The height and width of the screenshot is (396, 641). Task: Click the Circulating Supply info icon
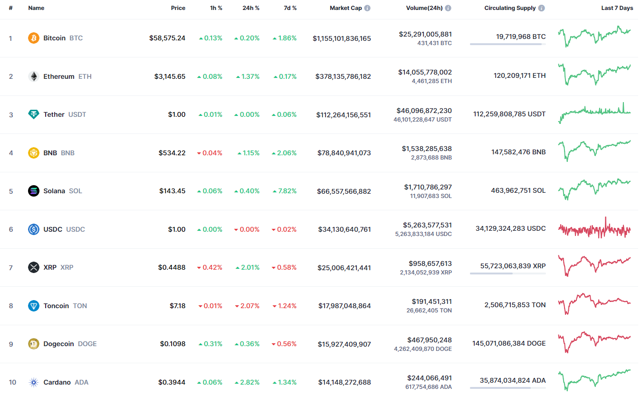[542, 8]
